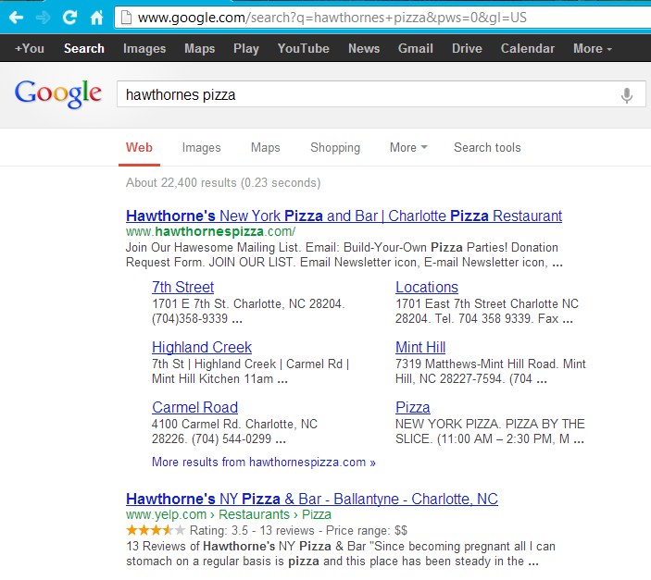The height and width of the screenshot is (580, 651).
Task: Open Images in the top black bar
Action: coord(144,48)
